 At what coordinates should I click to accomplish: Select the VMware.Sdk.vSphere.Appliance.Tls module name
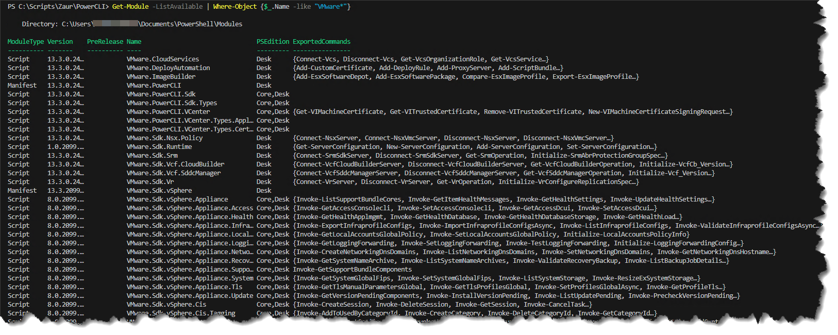pyautogui.click(x=185, y=287)
